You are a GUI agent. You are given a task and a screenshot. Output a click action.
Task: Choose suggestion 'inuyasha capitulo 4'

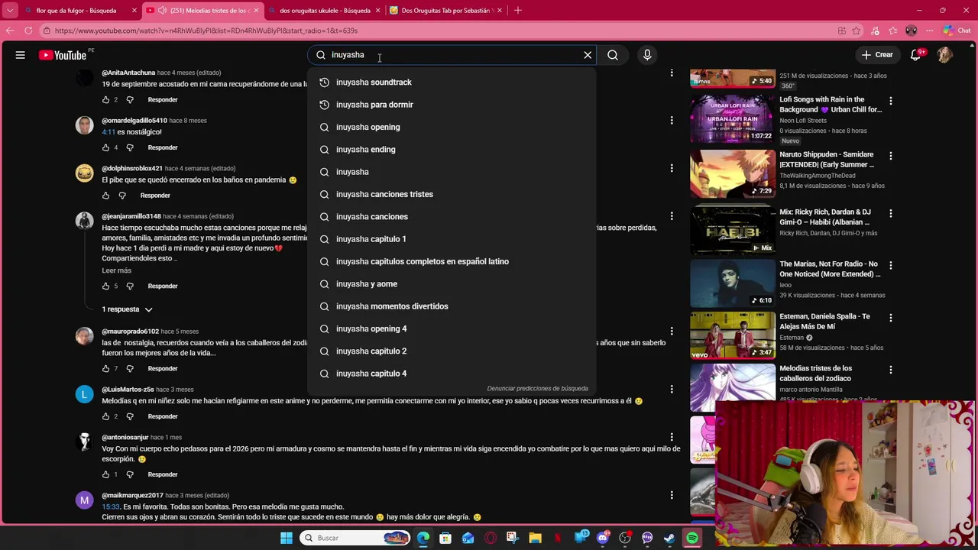pyautogui.click(x=451, y=374)
